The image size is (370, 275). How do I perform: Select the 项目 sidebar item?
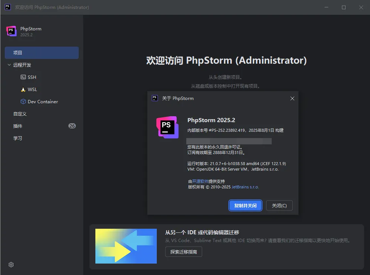tap(41, 53)
